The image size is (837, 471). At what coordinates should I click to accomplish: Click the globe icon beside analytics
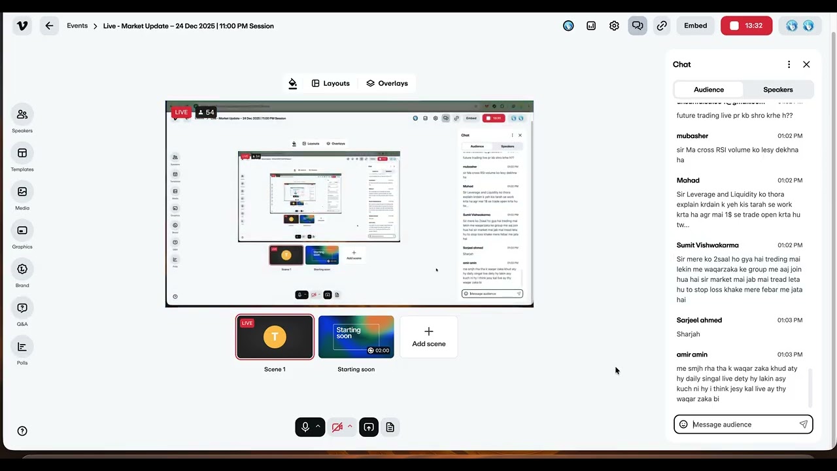pyautogui.click(x=568, y=26)
